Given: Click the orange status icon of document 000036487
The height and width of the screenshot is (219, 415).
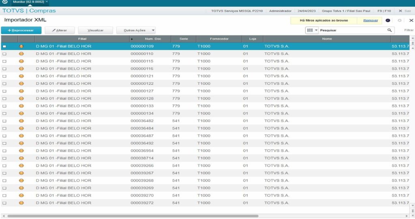Looking at the screenshot, I should point(21,135).
